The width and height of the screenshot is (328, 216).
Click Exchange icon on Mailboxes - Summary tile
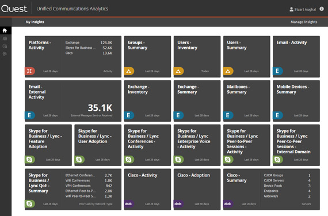point(228,115)
